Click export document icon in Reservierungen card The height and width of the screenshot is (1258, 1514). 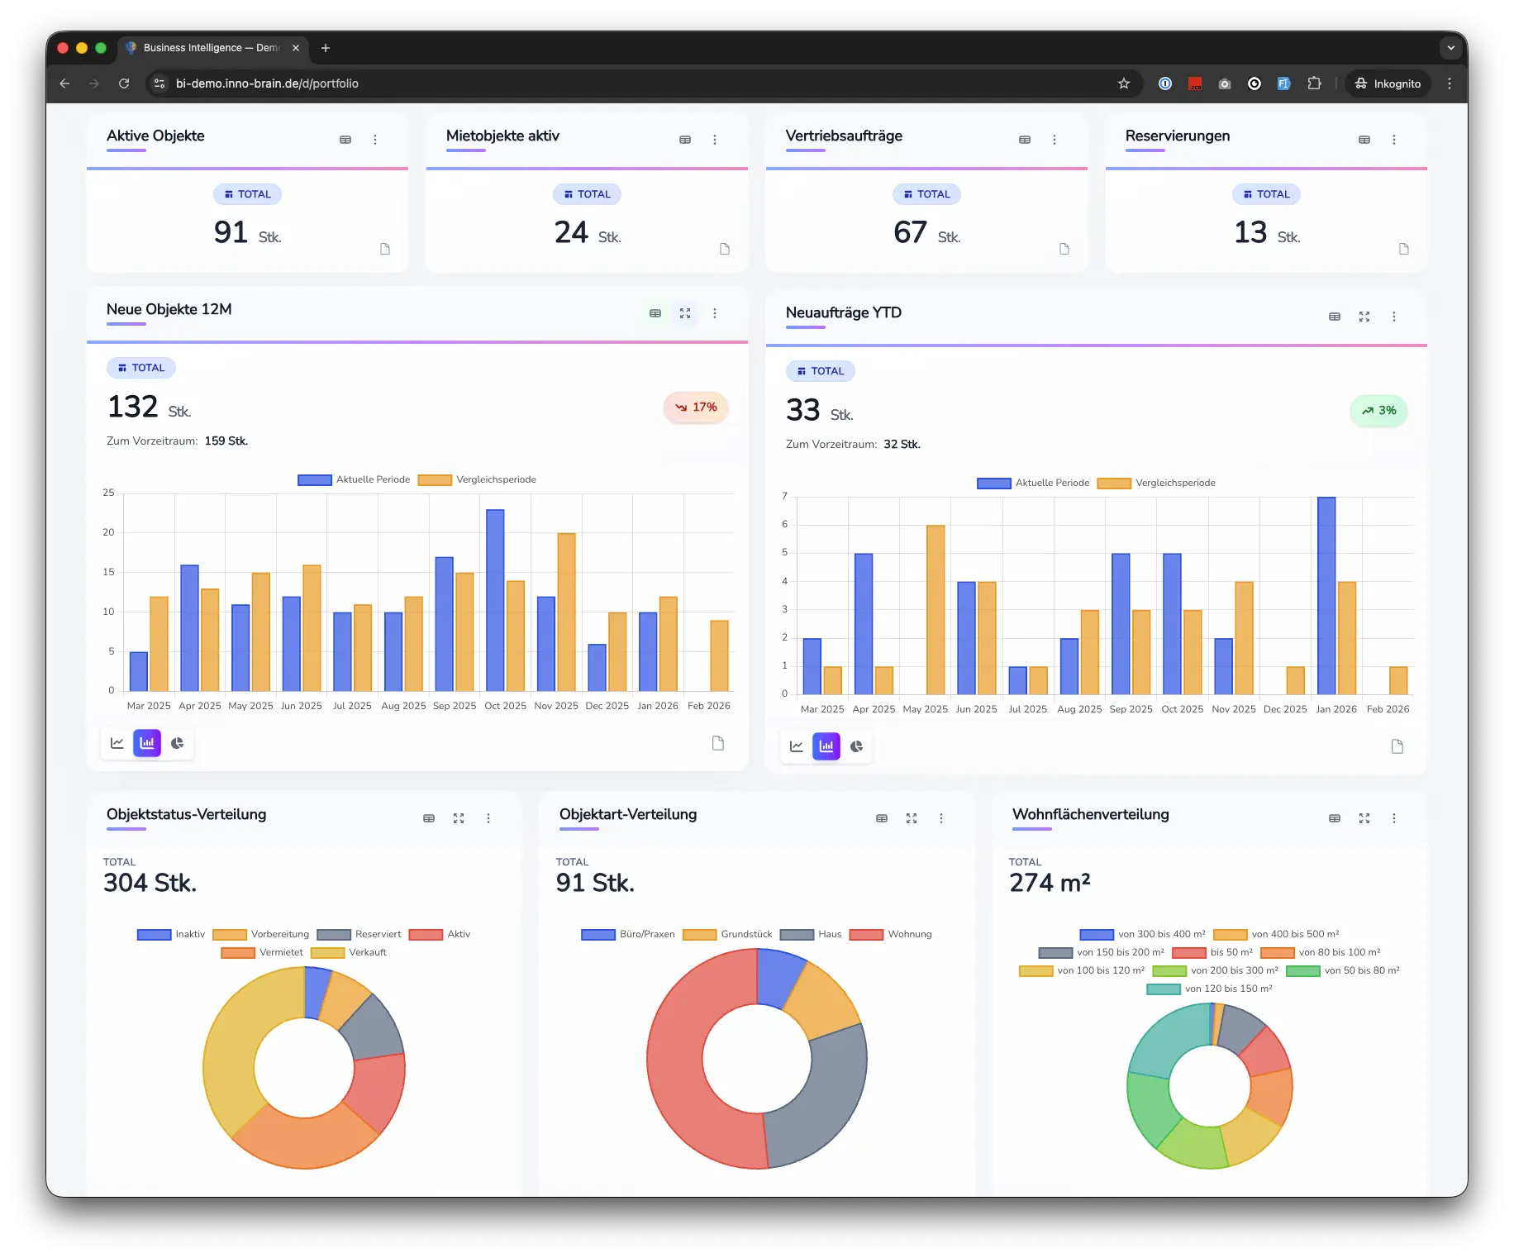[1403, 249]
